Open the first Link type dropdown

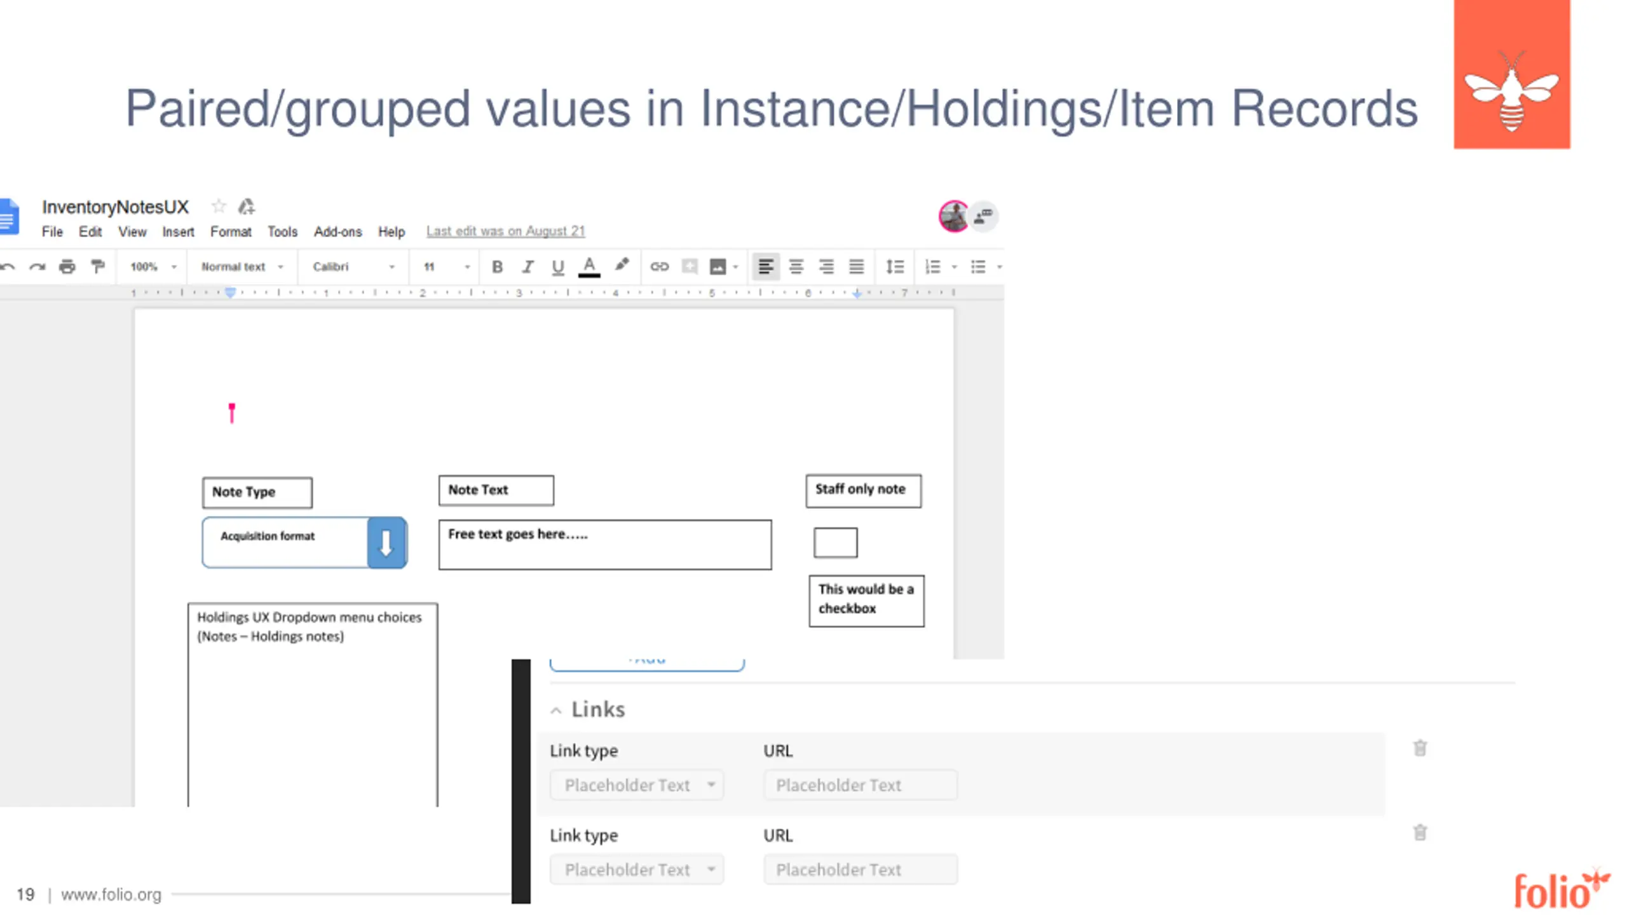(637, 785)
